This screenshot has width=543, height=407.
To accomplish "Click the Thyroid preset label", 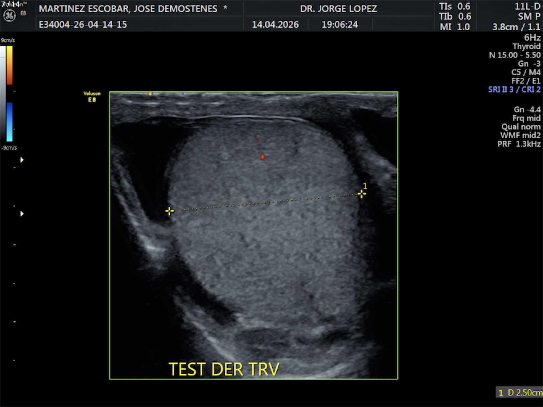I will [x=526, y=47].
